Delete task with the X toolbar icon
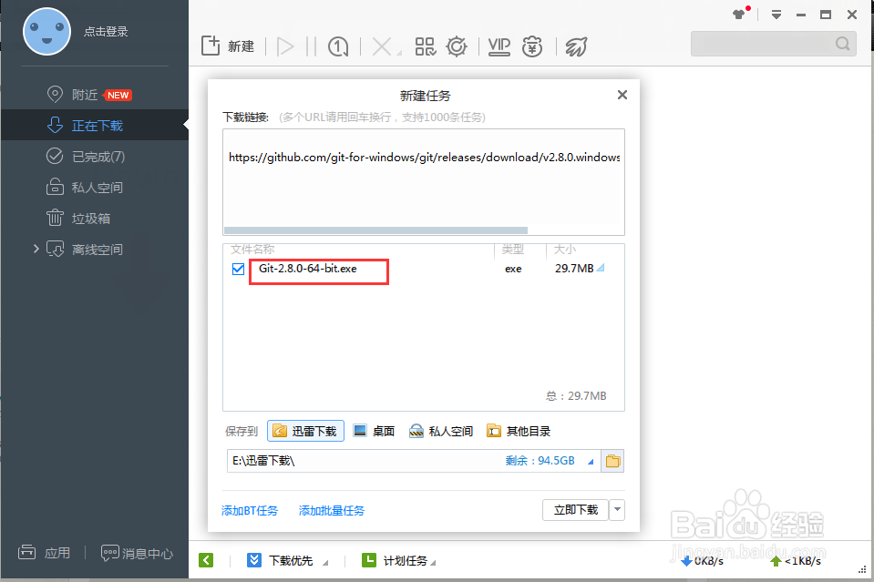Image resolution: width=874 pixels, height=582 pixels. [382, 46]
